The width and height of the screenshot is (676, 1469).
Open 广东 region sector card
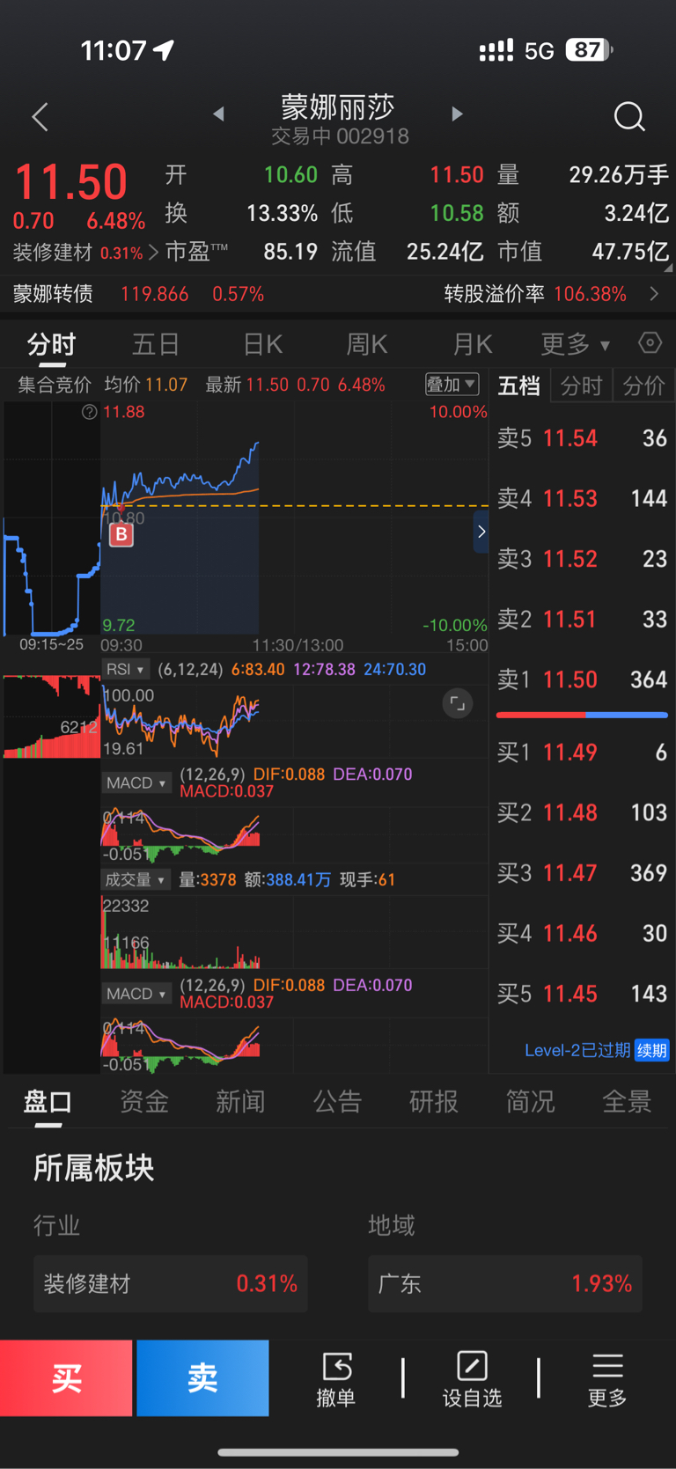pyautogui.click(x=505, y=1283)
